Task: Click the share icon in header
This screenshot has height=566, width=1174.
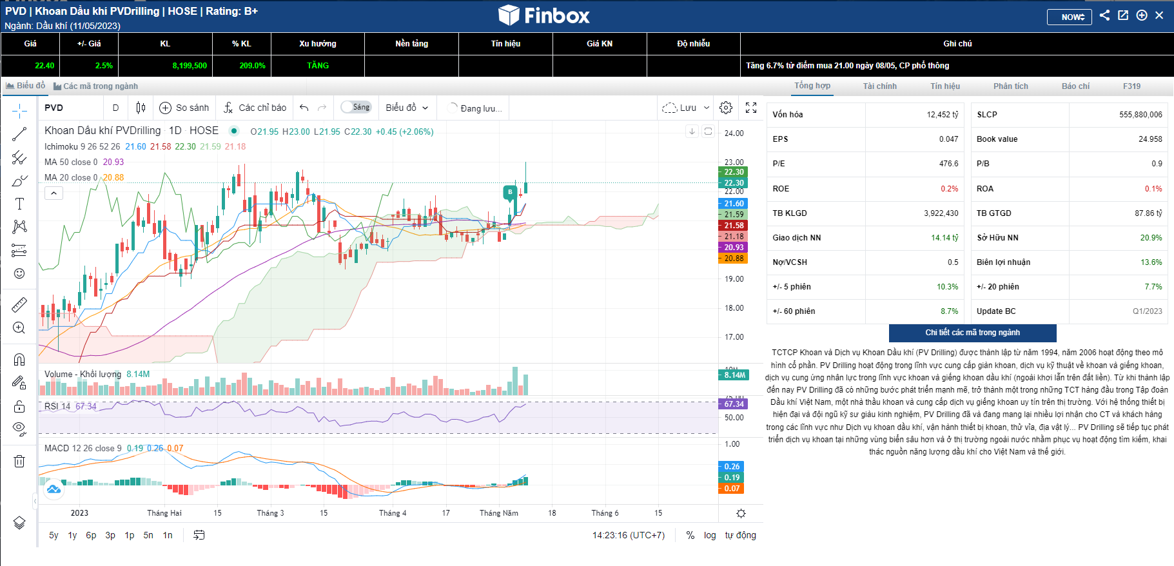Action: pos(1104,15)
